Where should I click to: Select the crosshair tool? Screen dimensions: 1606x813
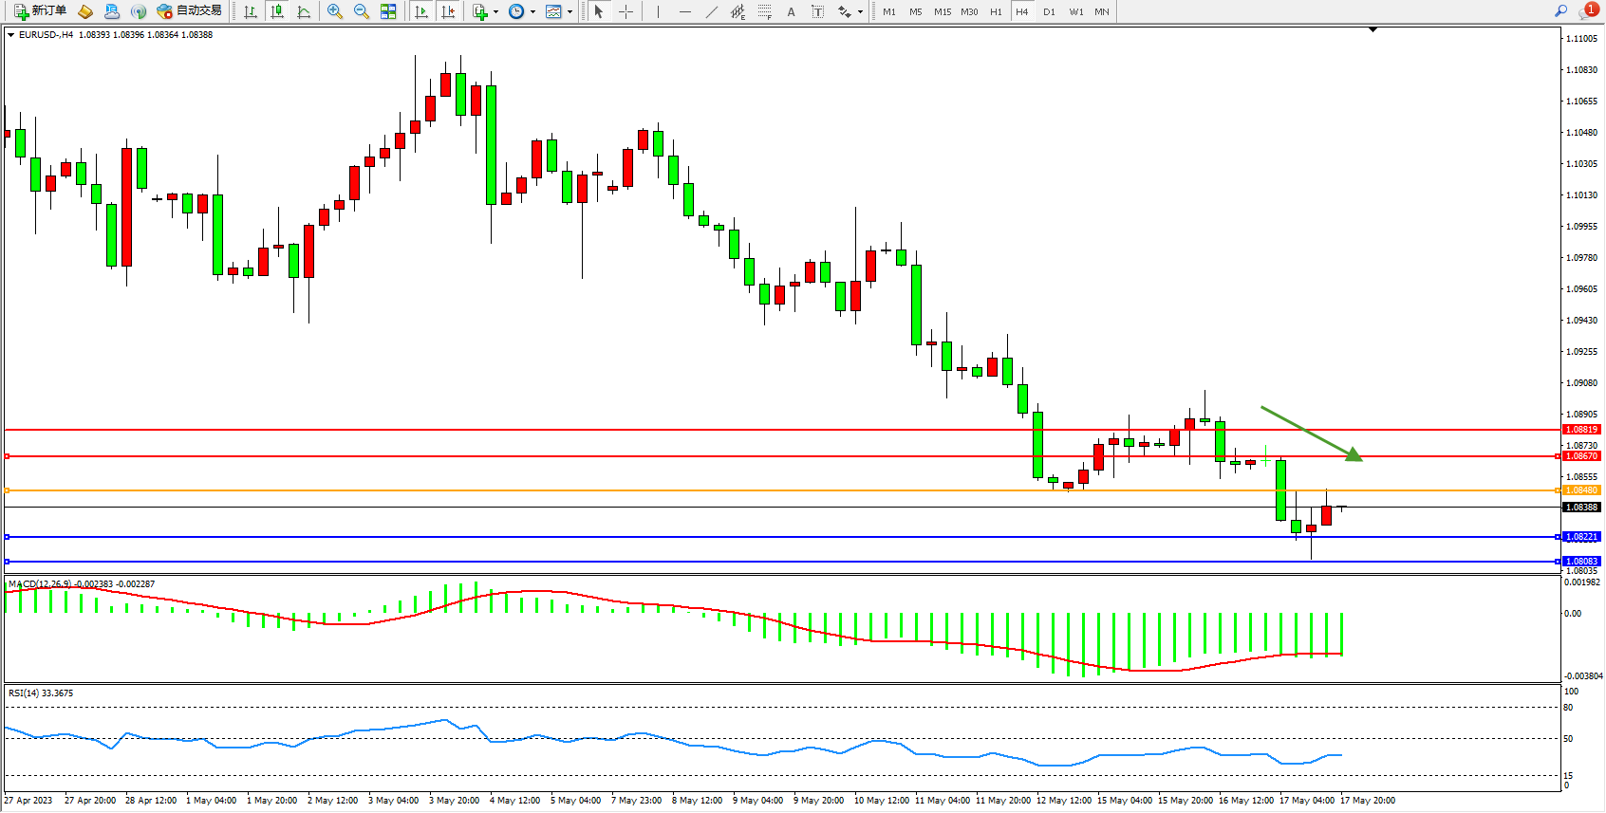[x=626, y=11]
